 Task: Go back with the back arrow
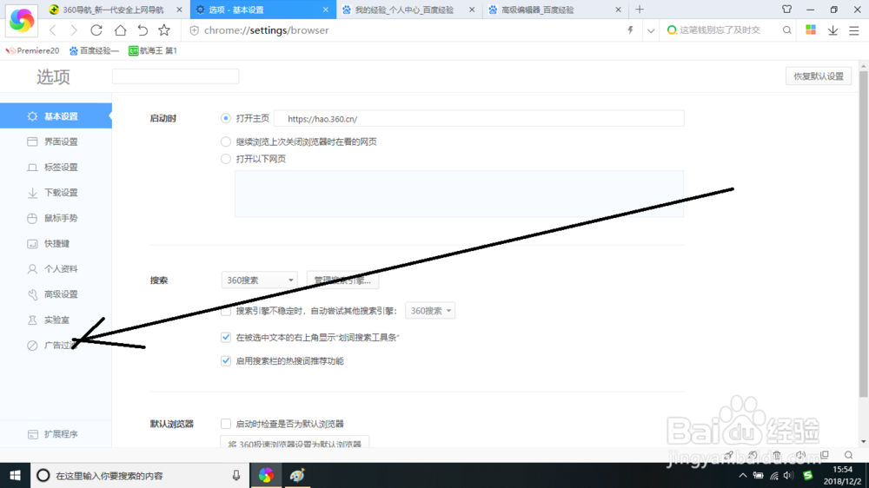[x=53, y=30]
